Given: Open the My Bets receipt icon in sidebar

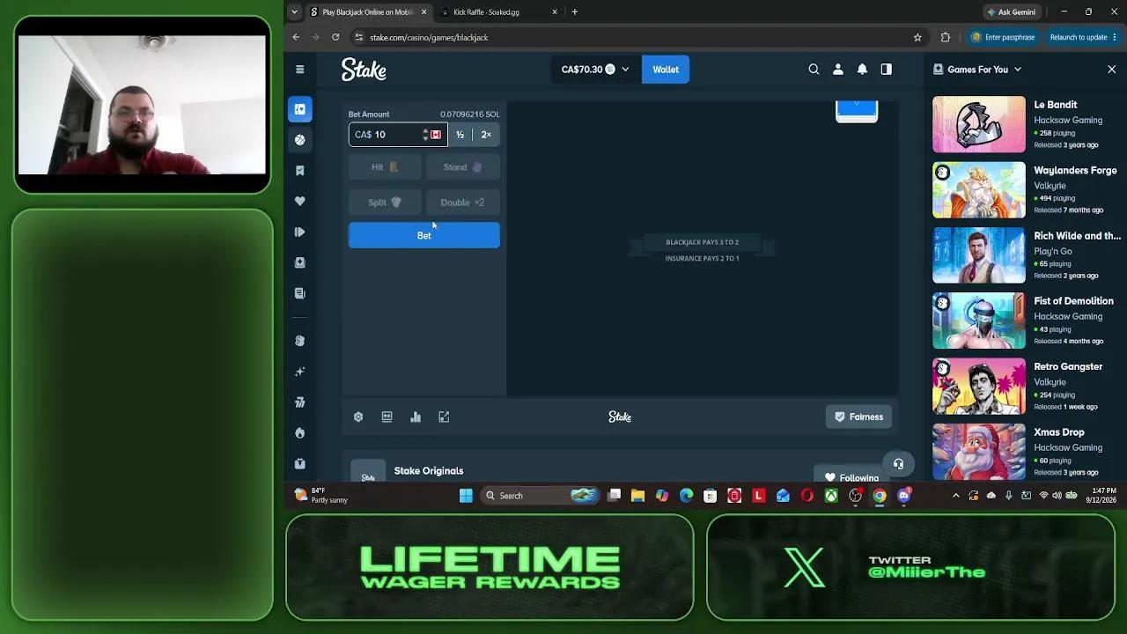Looking at the screenshot, I should coord(299,293).
